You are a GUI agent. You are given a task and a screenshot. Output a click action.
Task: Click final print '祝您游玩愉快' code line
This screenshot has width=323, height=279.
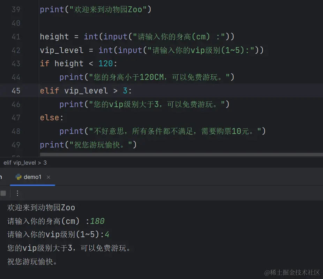click(88, 145)
